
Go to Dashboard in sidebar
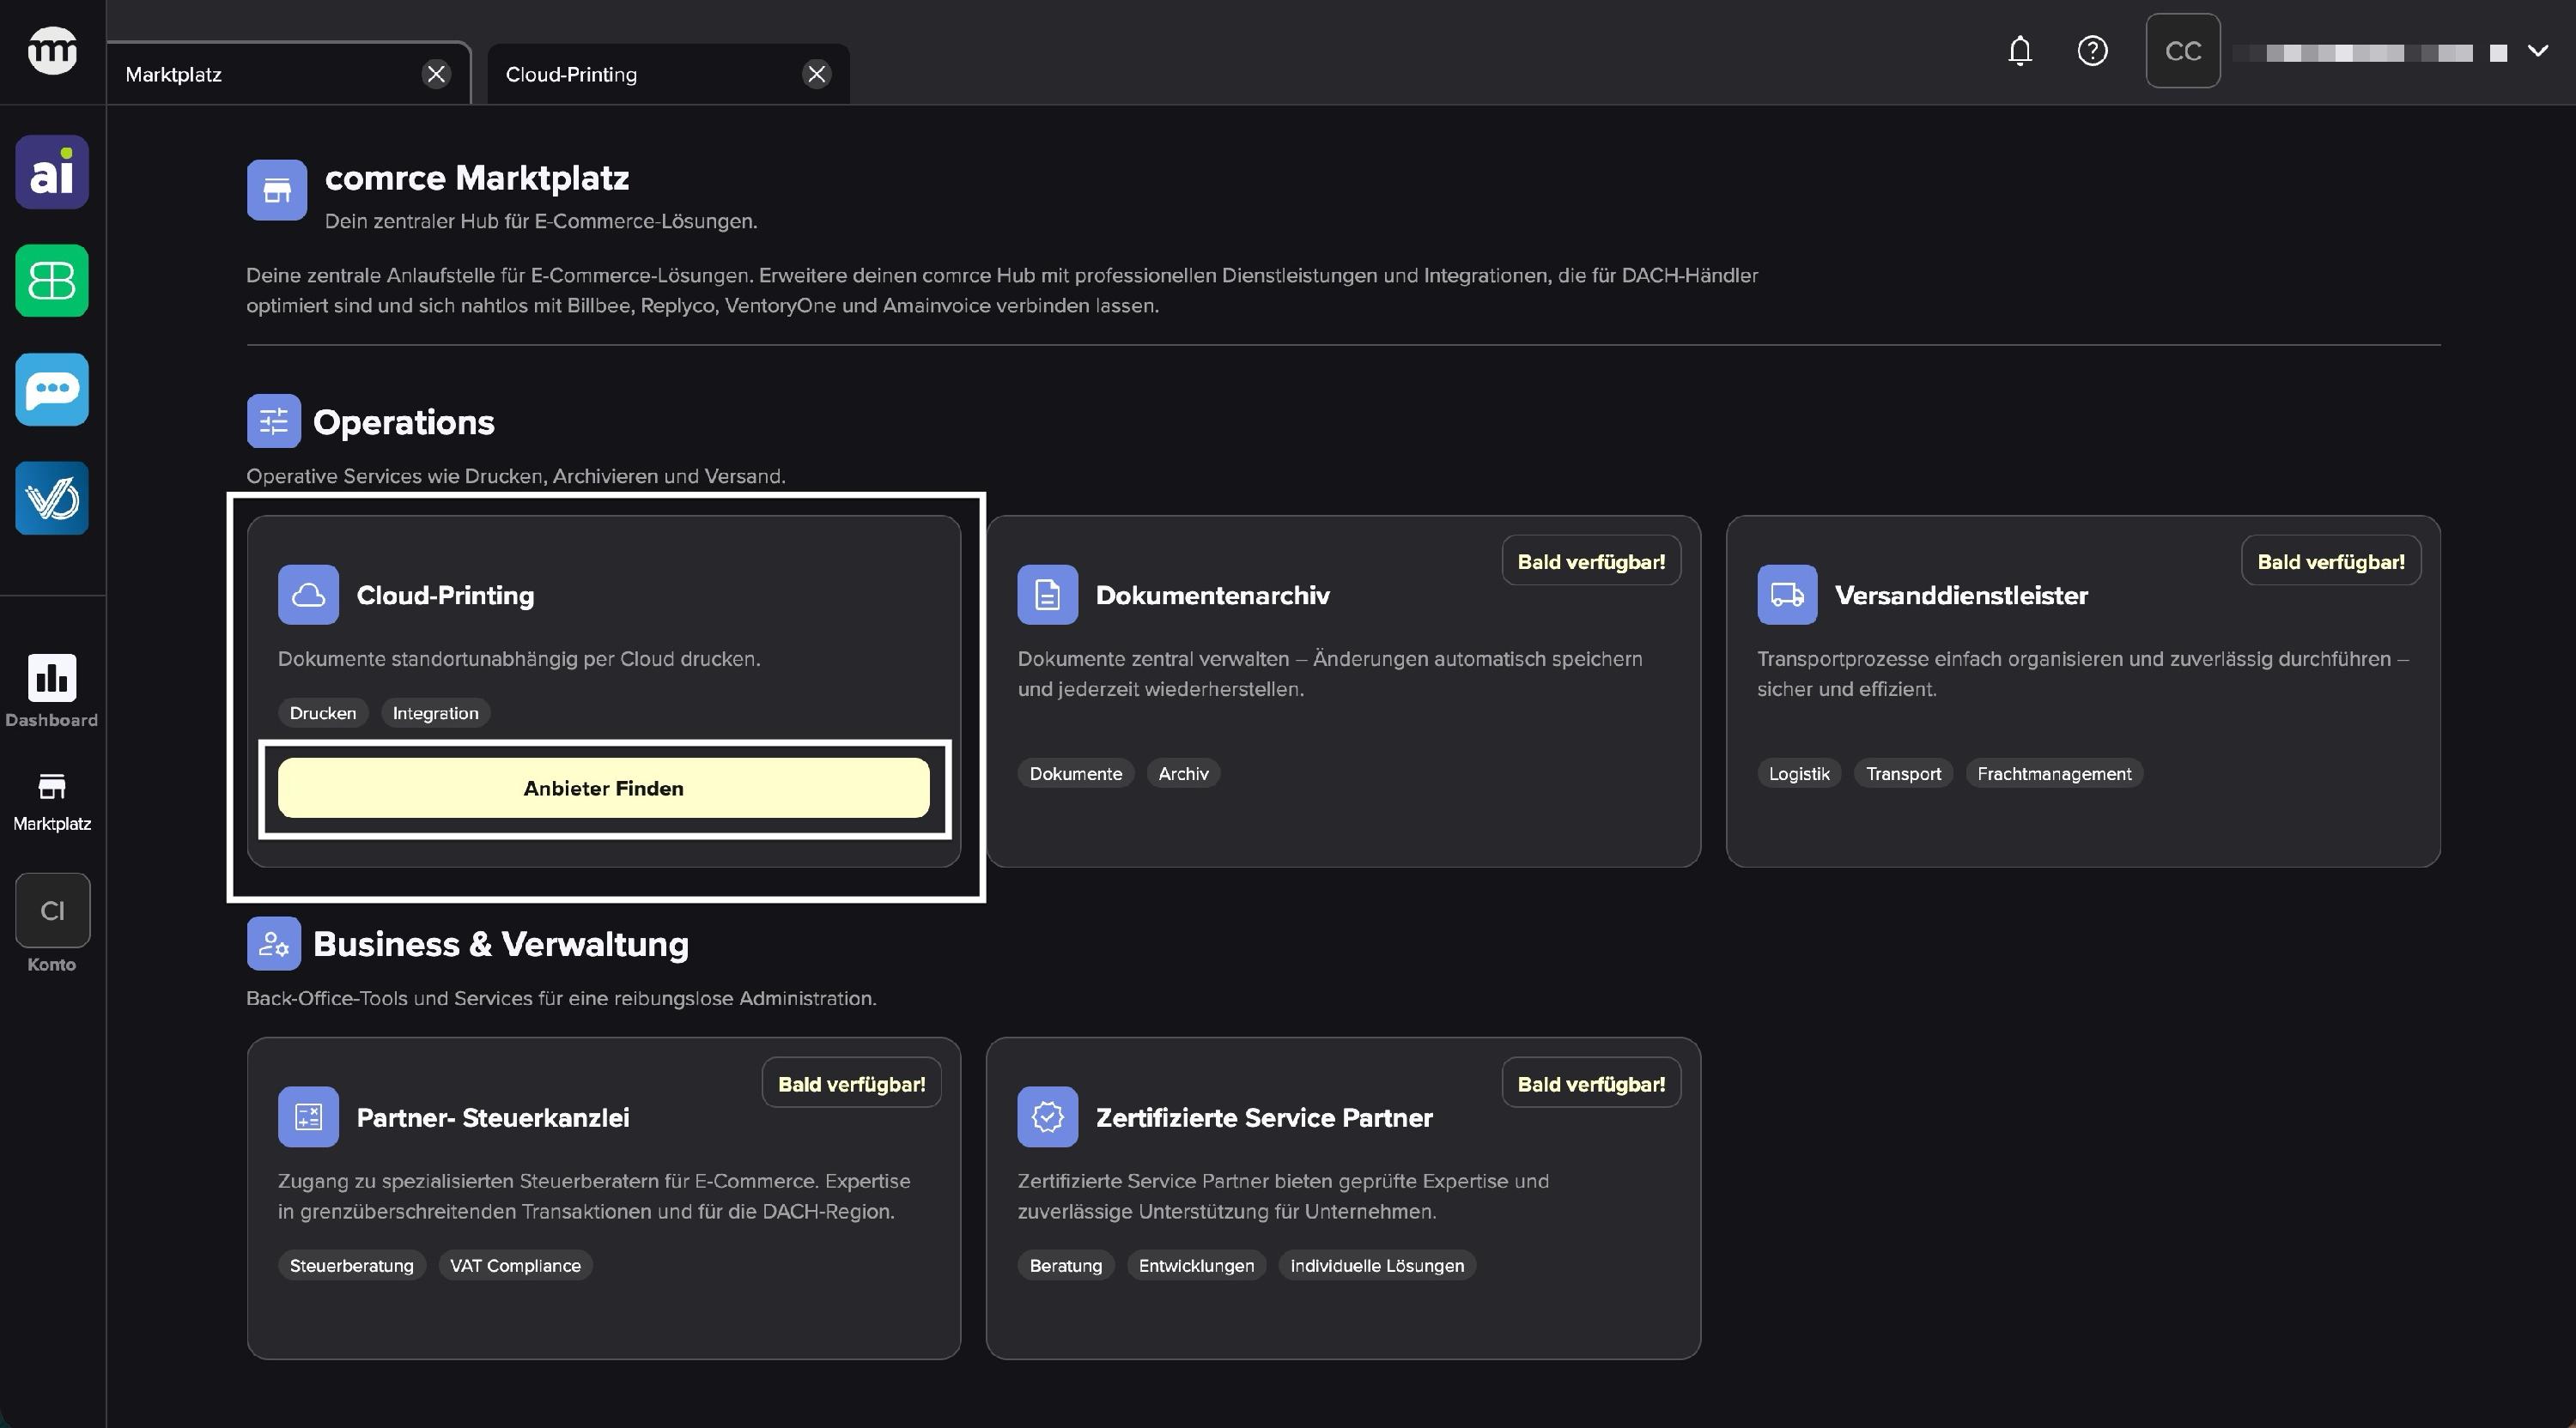click(52, 691)
